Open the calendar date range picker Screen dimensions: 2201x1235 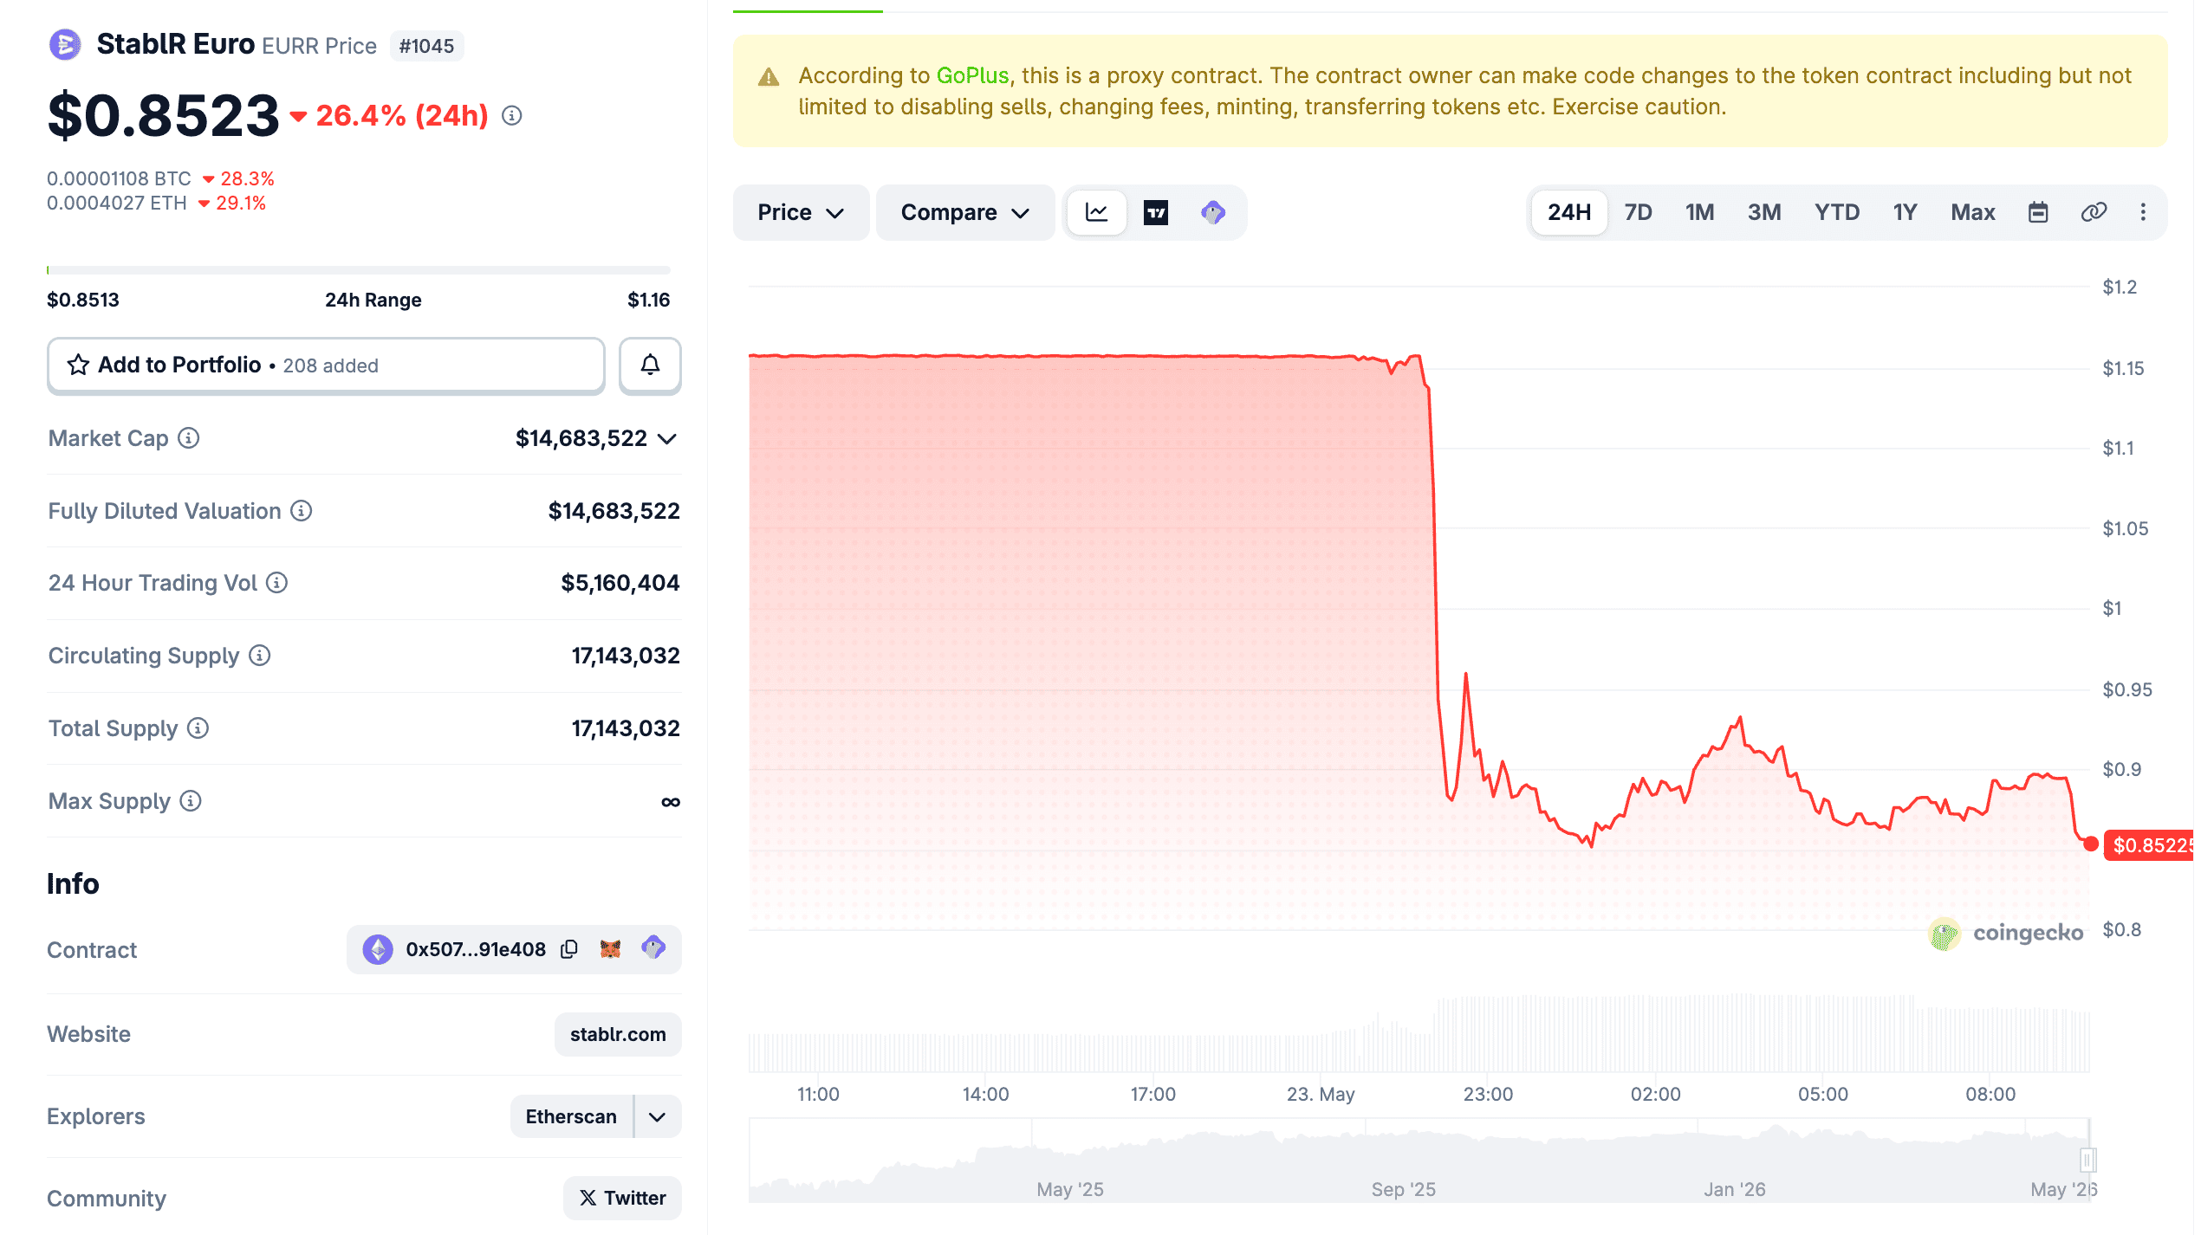tap(2038, 212)
